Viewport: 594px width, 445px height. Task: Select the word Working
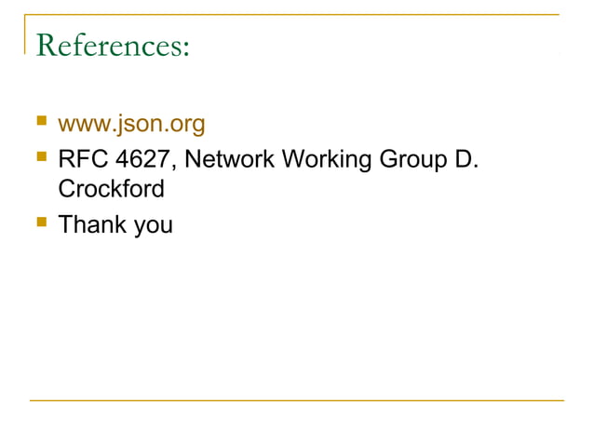tap(327, 160)
